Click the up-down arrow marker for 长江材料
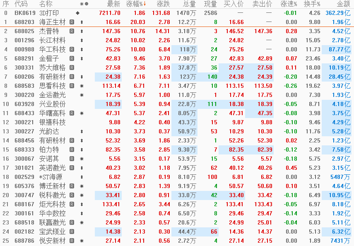Image resolution: width=354 pixels, height=246 pixels. click(x=82, y=41)
